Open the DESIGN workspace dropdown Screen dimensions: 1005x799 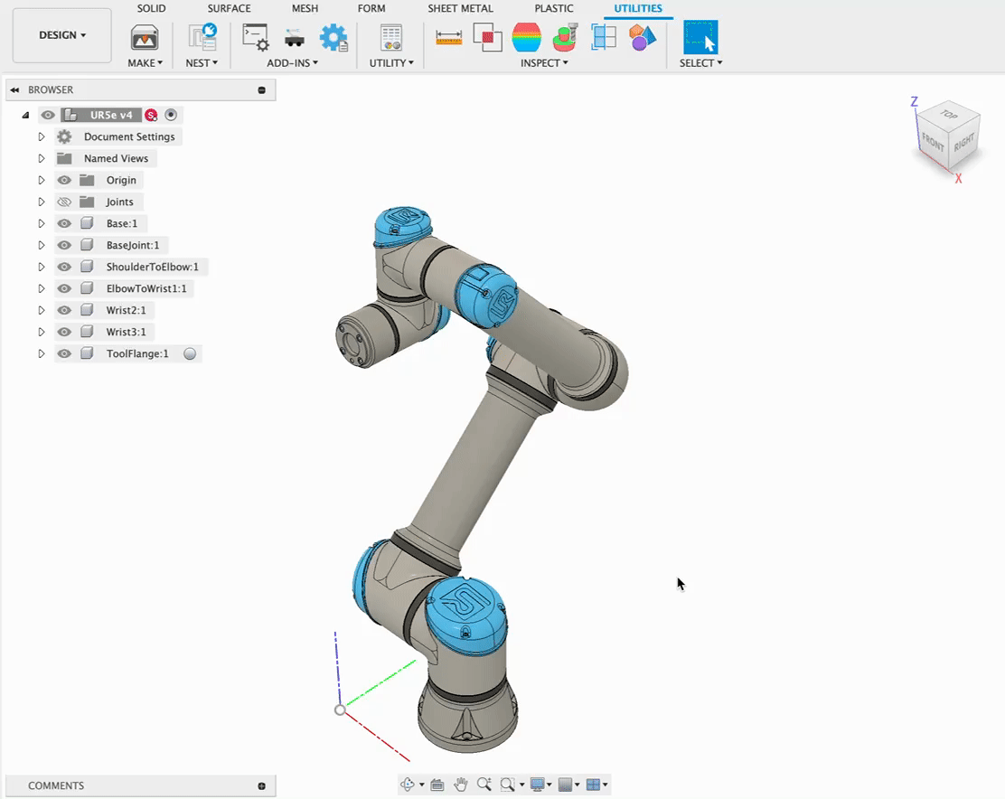click(62, 35)
